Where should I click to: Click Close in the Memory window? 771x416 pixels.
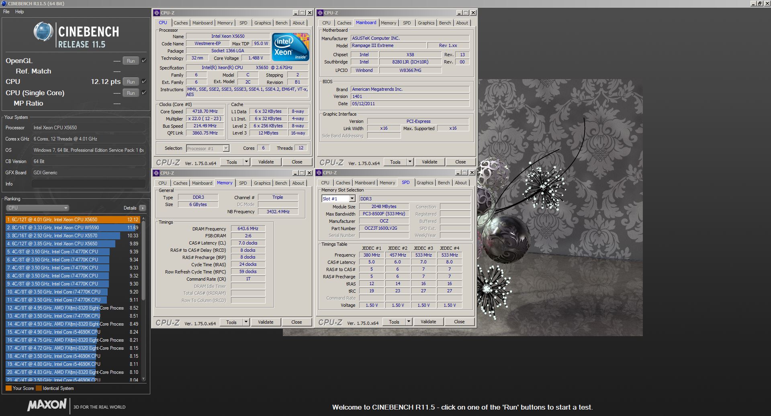tap(297, 322)
